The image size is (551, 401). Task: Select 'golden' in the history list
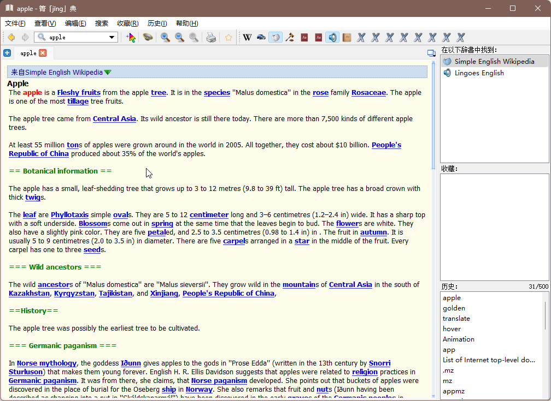(x=492, y=308)
